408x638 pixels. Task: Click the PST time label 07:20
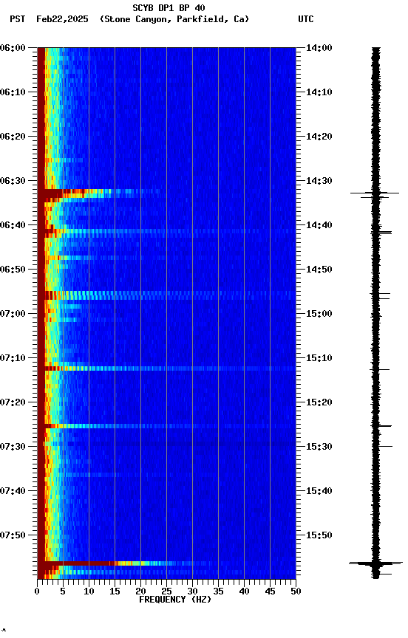pos(13,402)
